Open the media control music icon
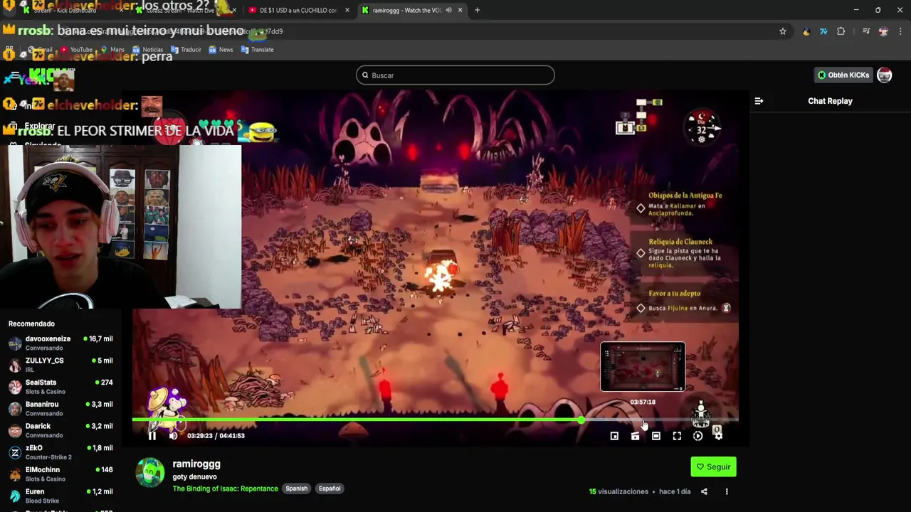Image resolution: width=911 pixels, height=512 pixels. click(866, 31)
